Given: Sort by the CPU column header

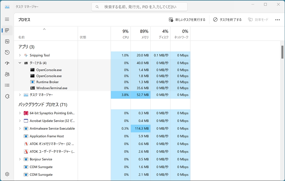Looking at the screenshot, I should tap(121, 34).
